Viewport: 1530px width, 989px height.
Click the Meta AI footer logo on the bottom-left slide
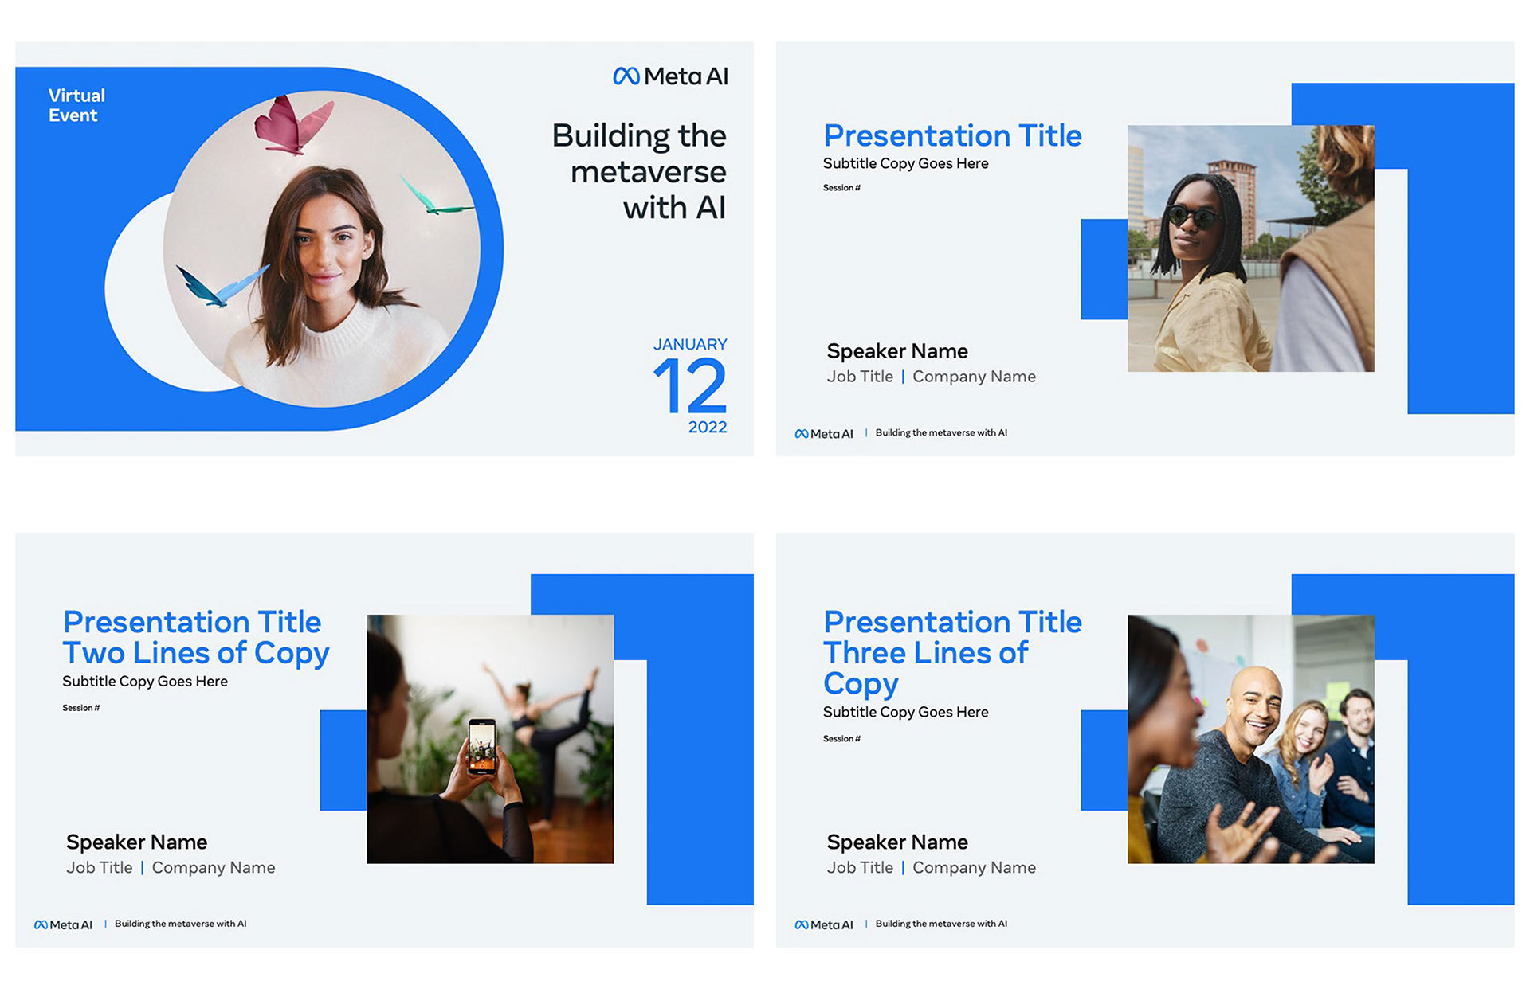coord(63,924)
